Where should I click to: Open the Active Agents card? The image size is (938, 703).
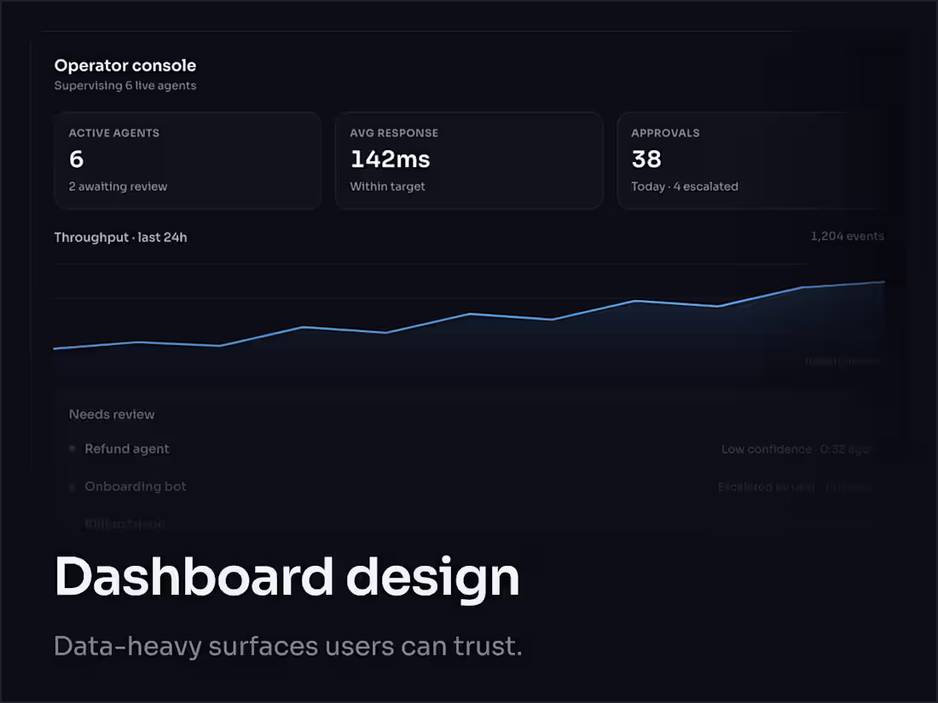(x=188, y=161)
